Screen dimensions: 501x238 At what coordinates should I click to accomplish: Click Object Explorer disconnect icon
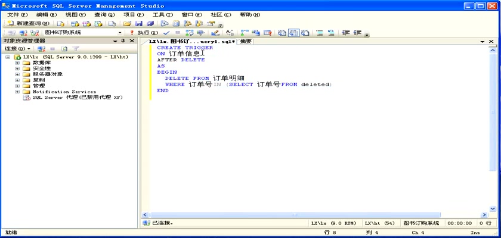tap(41, 49)
